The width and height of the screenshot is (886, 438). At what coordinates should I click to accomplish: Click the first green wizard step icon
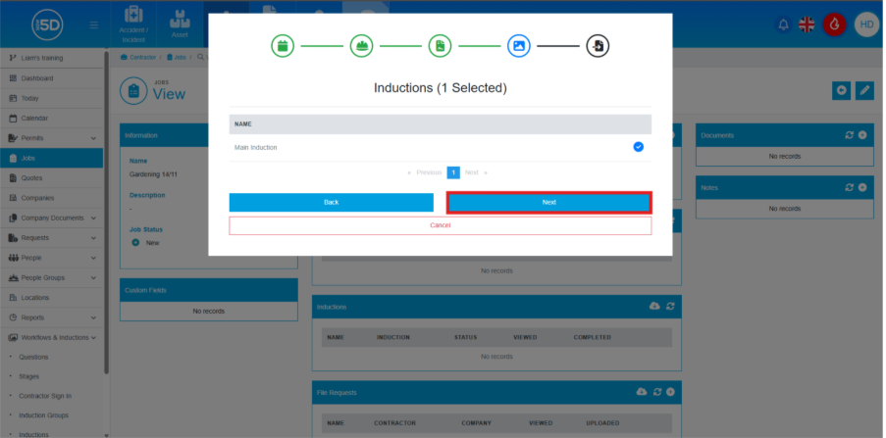coord(283,45)
